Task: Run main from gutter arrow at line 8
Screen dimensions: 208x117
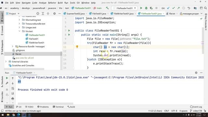Action: pyautogui.click(x=69, y=35)
